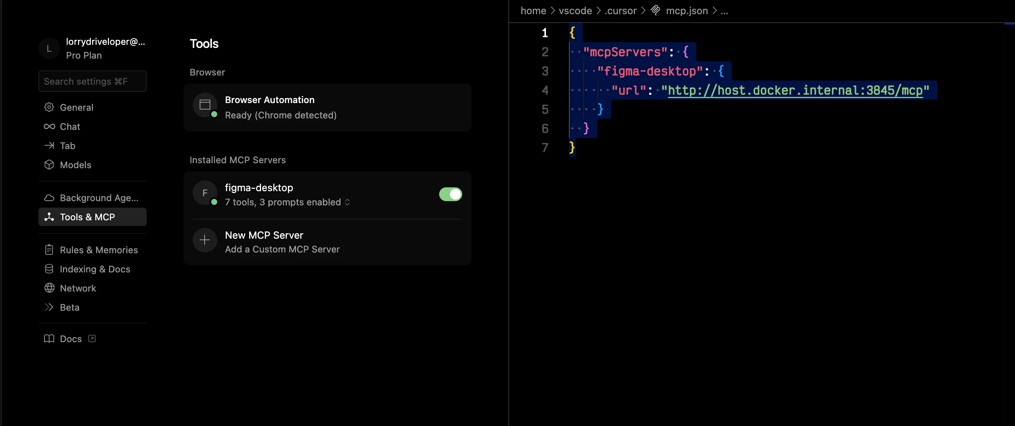
Task: Click the Chat infinity icon
Action: [x=49, y=127]
